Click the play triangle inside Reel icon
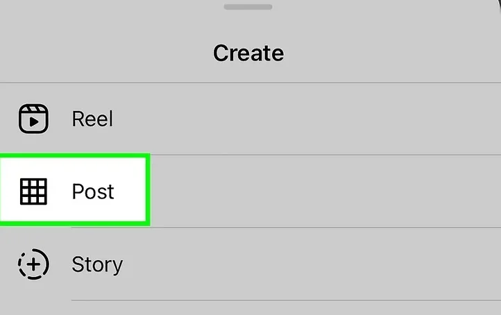The height and width of the screenshot is (315, 501). (33, 122)
